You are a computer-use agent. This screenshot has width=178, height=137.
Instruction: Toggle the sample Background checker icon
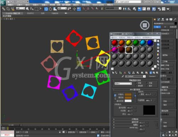pos(158,48)
